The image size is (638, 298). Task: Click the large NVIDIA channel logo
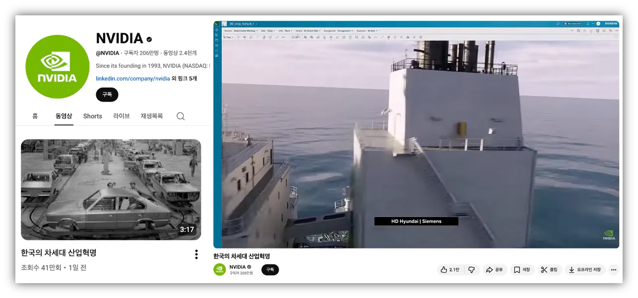click(58, 67)
